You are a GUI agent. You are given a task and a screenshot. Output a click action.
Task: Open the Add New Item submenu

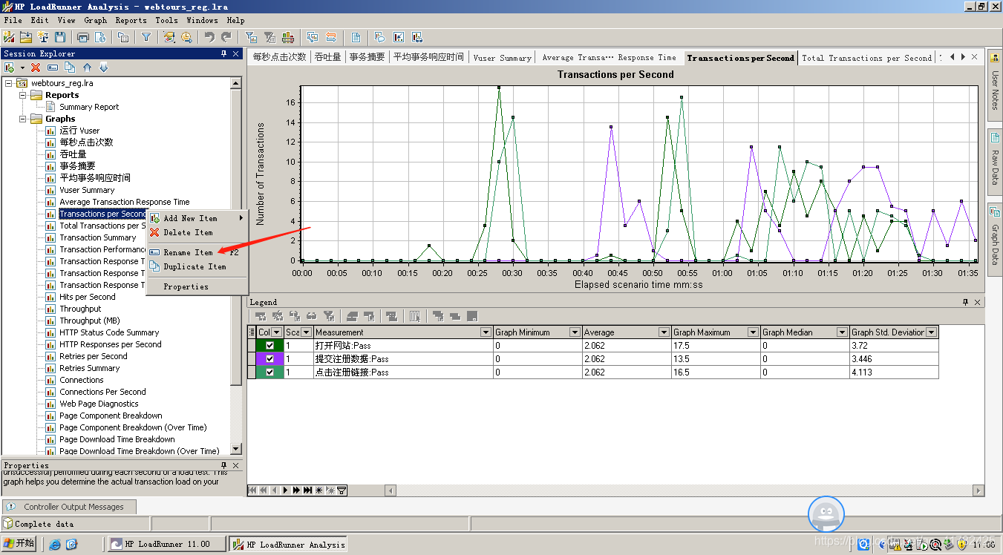coord(197,218)
